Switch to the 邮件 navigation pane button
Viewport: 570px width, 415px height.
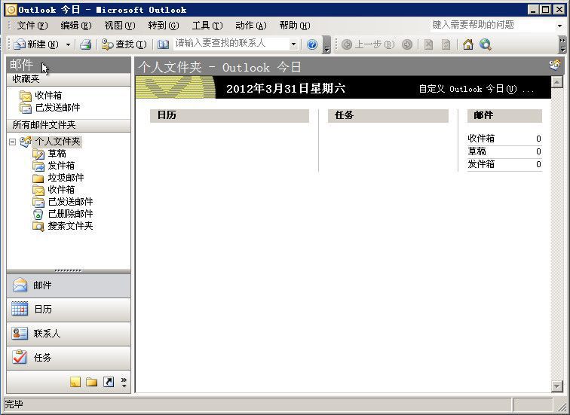pyautogui.click(x=69, y=285)
